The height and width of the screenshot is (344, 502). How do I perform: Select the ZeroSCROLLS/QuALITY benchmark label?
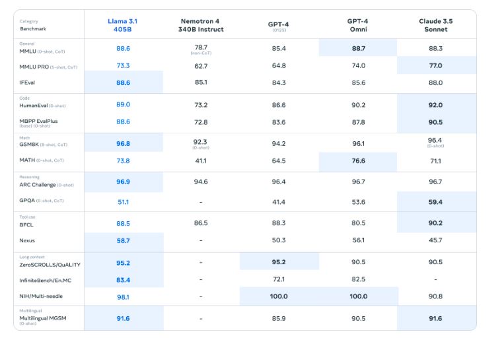click(50, 265)
